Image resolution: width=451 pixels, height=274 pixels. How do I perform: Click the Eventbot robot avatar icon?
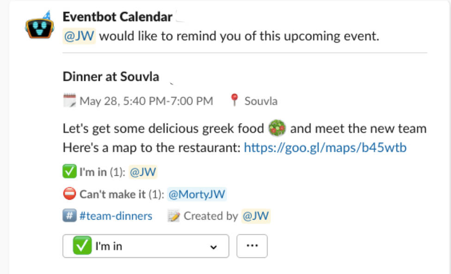point(37,28)
